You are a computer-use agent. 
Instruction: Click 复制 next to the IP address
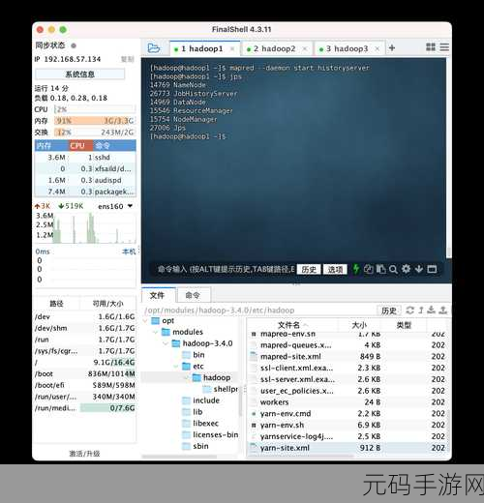click(128, 59)
